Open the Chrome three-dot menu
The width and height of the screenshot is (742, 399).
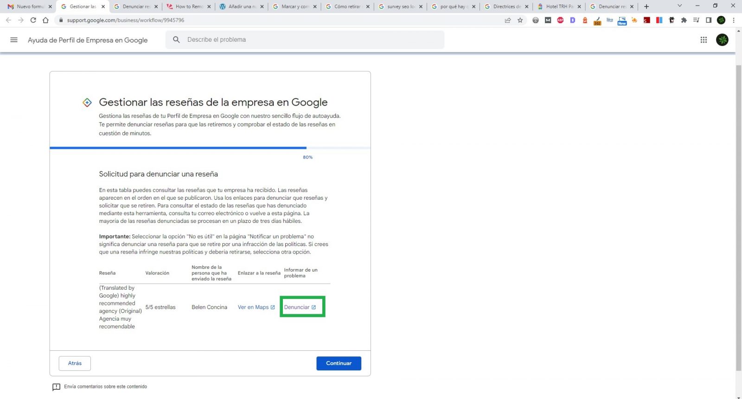click(x=734, y=20)
